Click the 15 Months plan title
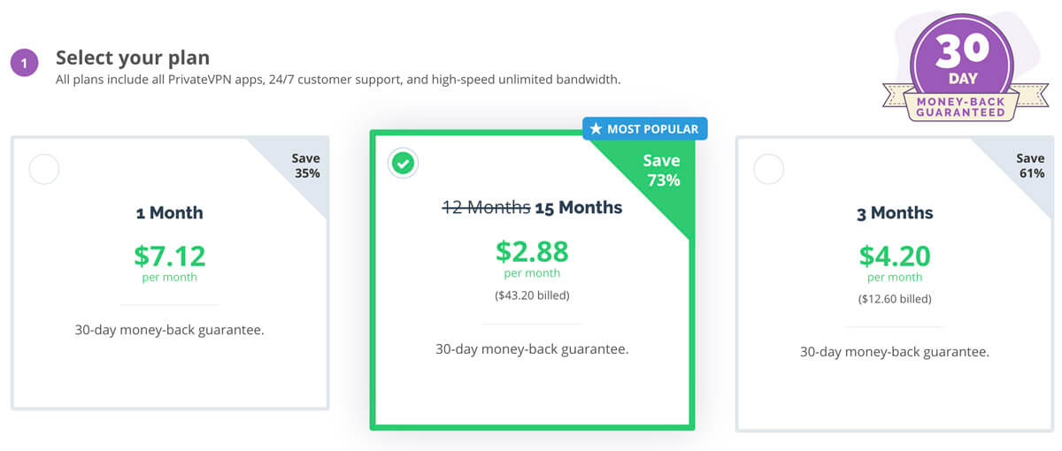 [579, 208]
